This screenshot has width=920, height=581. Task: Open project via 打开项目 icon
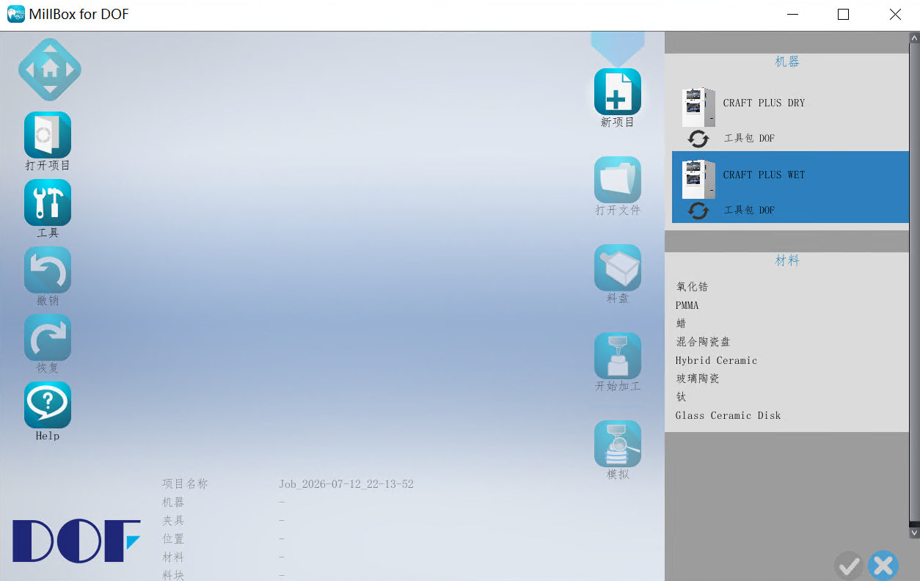(48, 135)
